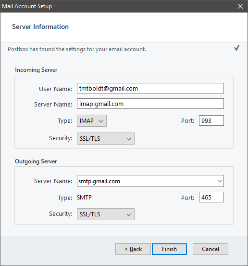Click the Mail Account Setup title bar

point(118,6)
